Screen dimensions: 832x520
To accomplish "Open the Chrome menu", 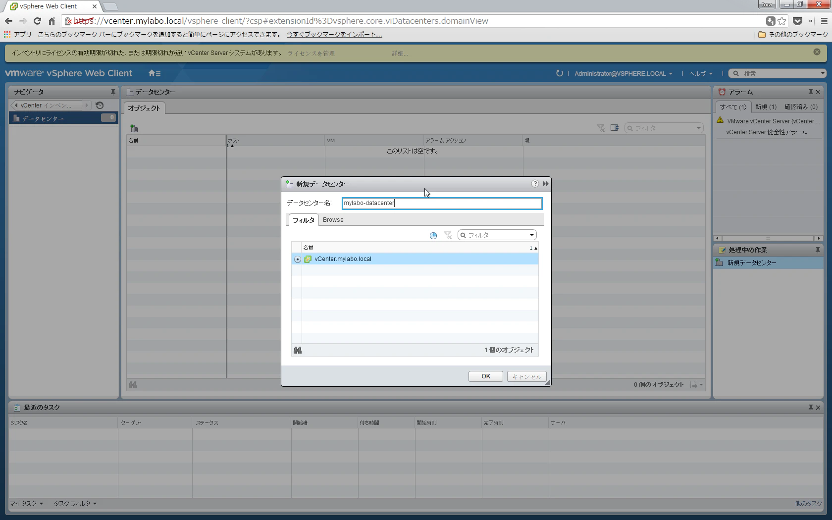I will (x=824, y=21).
